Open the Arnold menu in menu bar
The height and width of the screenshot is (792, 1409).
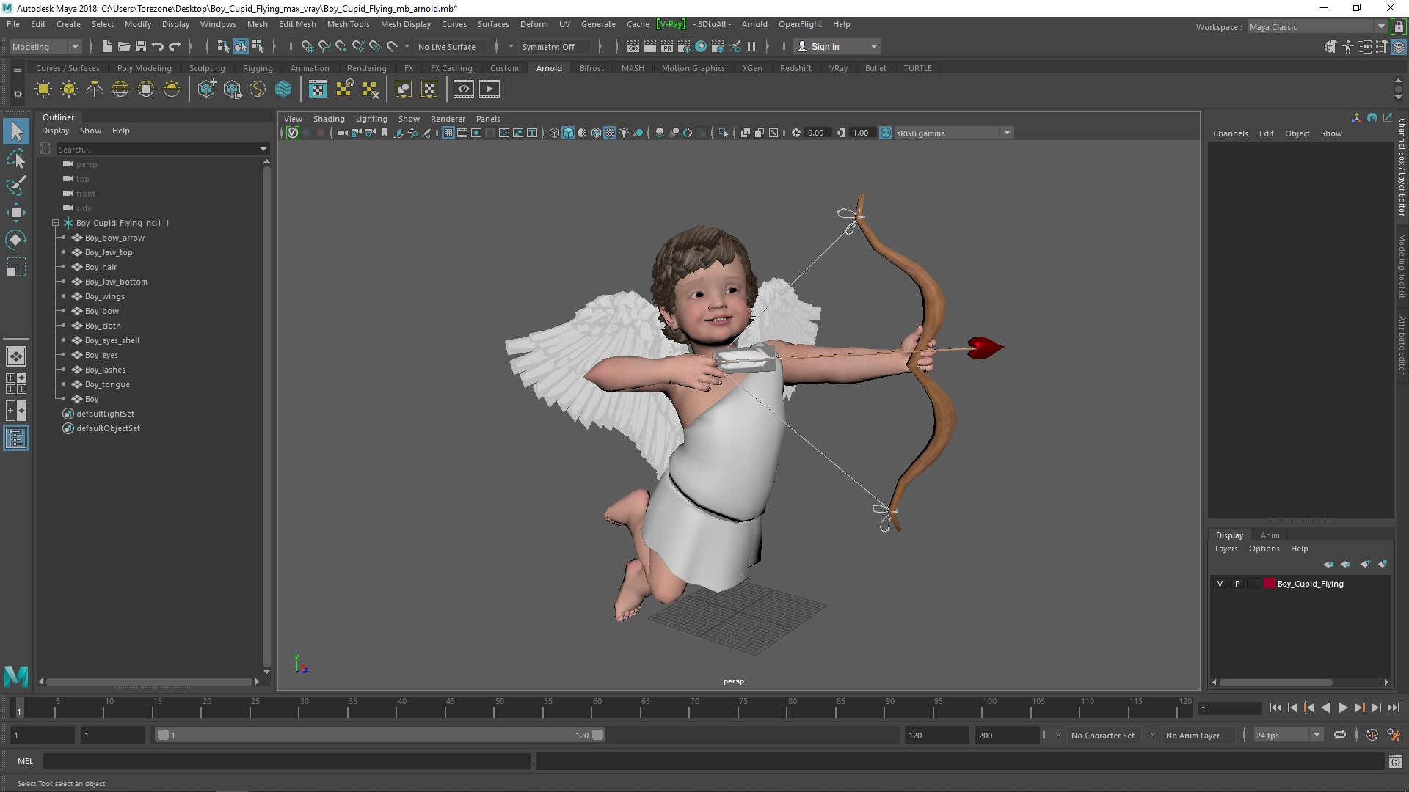pyautogui.click(x=754, y=24)
